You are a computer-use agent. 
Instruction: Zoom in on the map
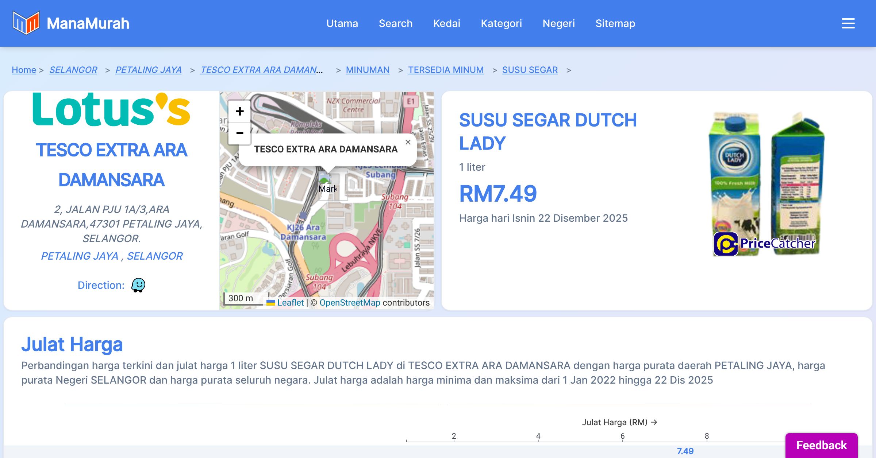coord(239,111)
